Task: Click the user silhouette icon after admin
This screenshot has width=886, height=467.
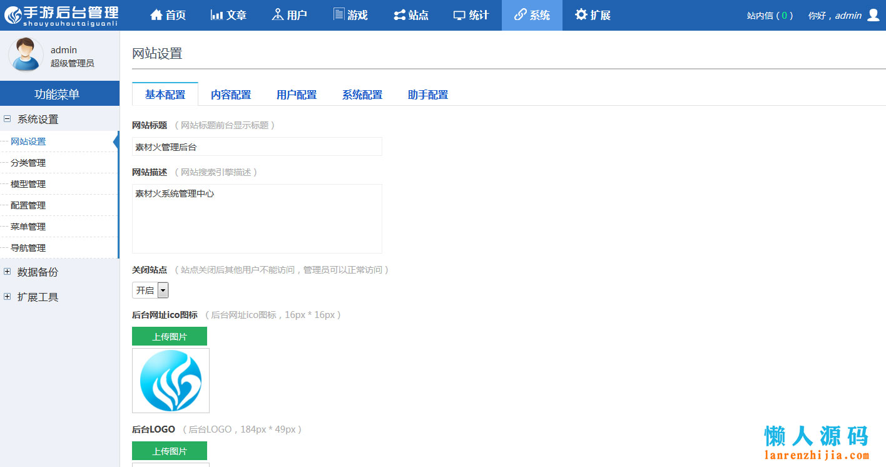Action: coord(873,15)
